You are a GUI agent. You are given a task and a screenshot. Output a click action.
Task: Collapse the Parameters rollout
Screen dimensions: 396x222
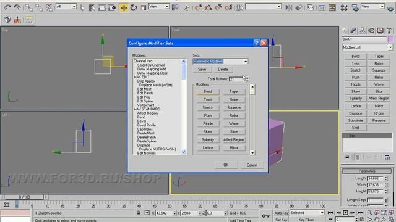(x=367, y=171)
